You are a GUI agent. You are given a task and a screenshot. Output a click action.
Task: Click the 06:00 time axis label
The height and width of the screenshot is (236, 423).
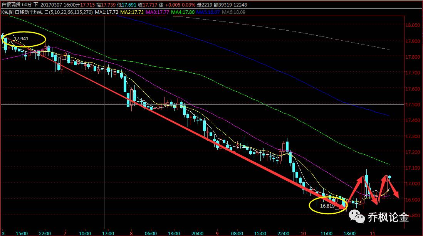point(151,233)
